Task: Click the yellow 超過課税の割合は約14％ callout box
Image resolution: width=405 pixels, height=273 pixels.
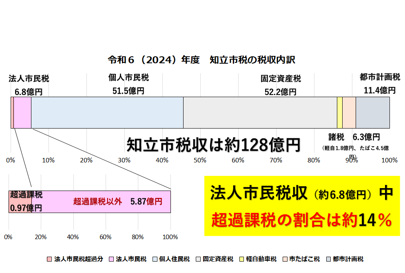Action: point(302,206)
